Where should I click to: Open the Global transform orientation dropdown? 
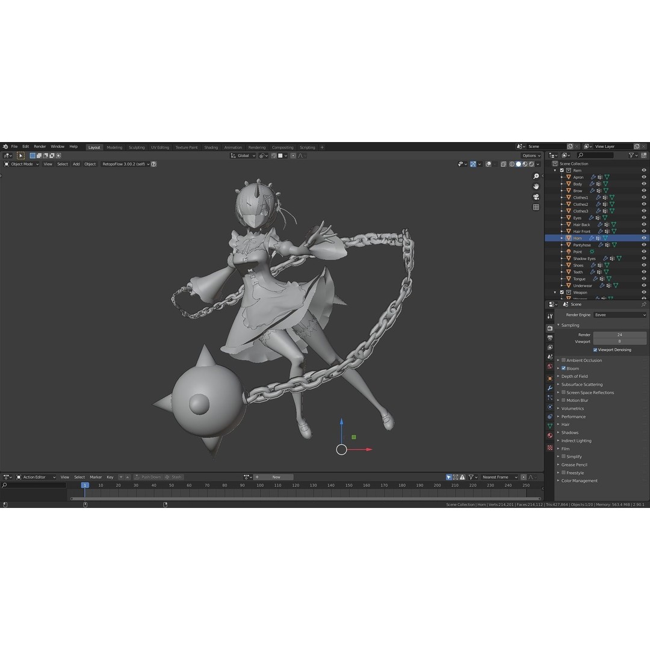tap(243, 156)
